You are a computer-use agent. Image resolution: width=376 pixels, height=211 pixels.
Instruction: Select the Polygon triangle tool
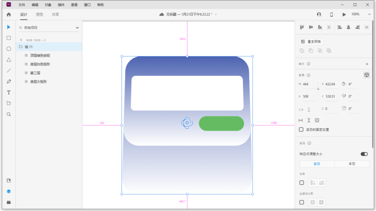pos(9,60)
